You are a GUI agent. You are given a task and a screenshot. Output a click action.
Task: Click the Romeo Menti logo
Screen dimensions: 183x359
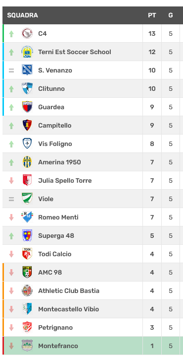[27, 217]
